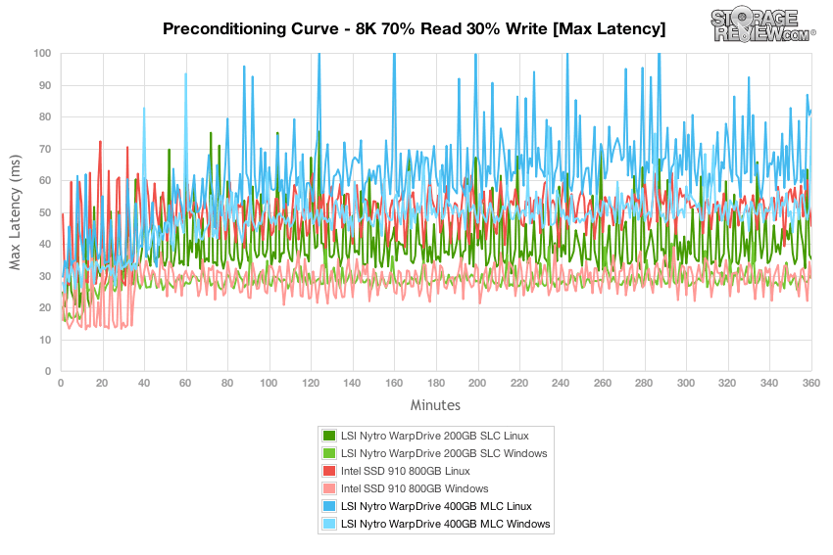The height and width of the screenshot is (555, 833).
Task: Select legend label LSI Nytro WarpDrive 400GB MLC Linux
Action: tap(436, 506)
